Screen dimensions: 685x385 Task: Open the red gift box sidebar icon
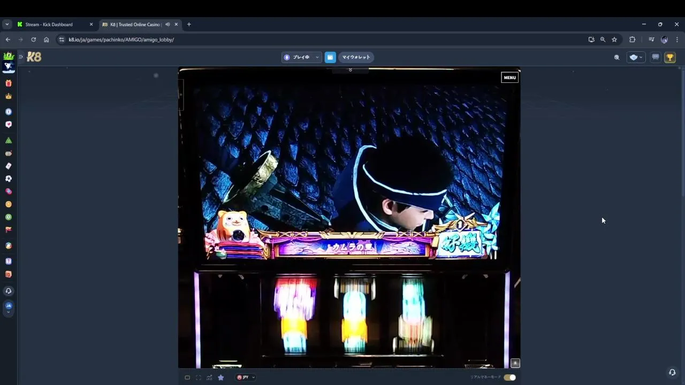(9, 83)
